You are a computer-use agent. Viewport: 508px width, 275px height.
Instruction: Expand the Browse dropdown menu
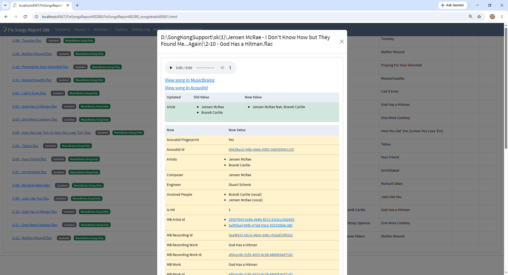coord(82,30)
